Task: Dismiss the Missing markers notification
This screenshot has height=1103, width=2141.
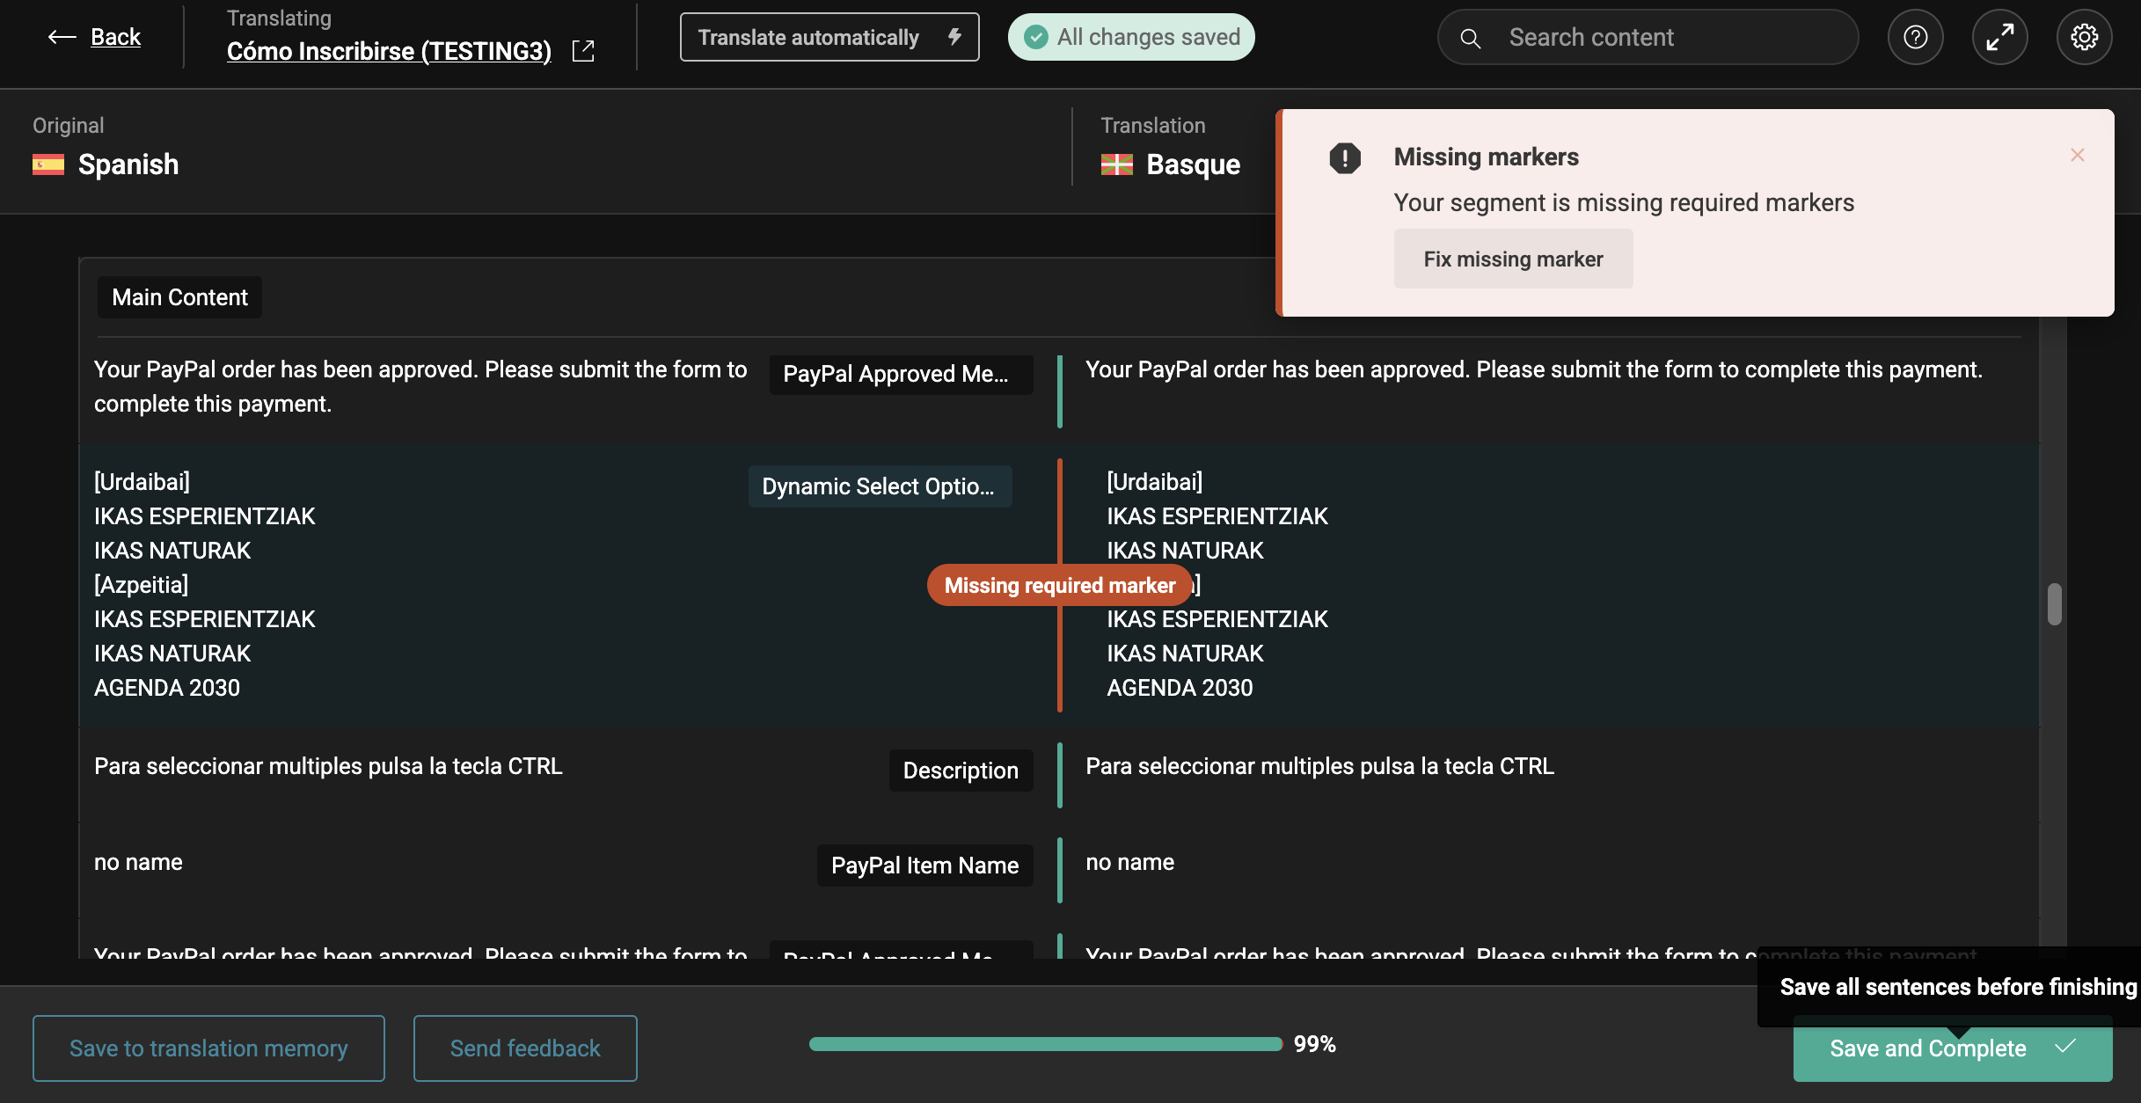Action: [x=2078, y=155]
